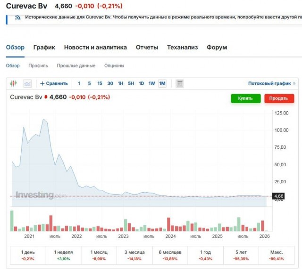Open the График tab
Screen dimensions: 302x269
[44, 47]
